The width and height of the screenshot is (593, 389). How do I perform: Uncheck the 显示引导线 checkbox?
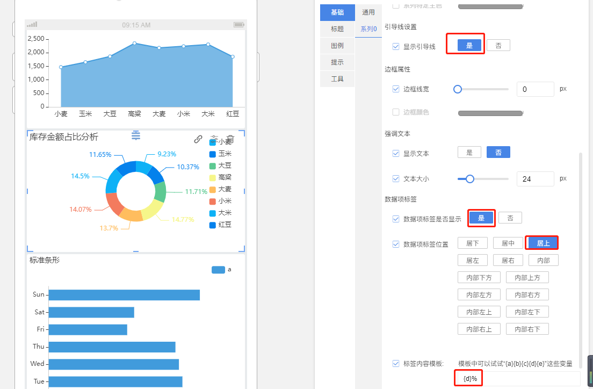click(396, 47)
